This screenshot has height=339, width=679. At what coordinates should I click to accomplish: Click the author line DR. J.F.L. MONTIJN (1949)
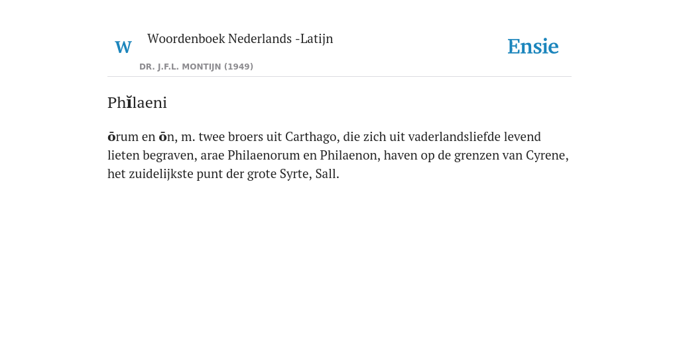point(196,67)
